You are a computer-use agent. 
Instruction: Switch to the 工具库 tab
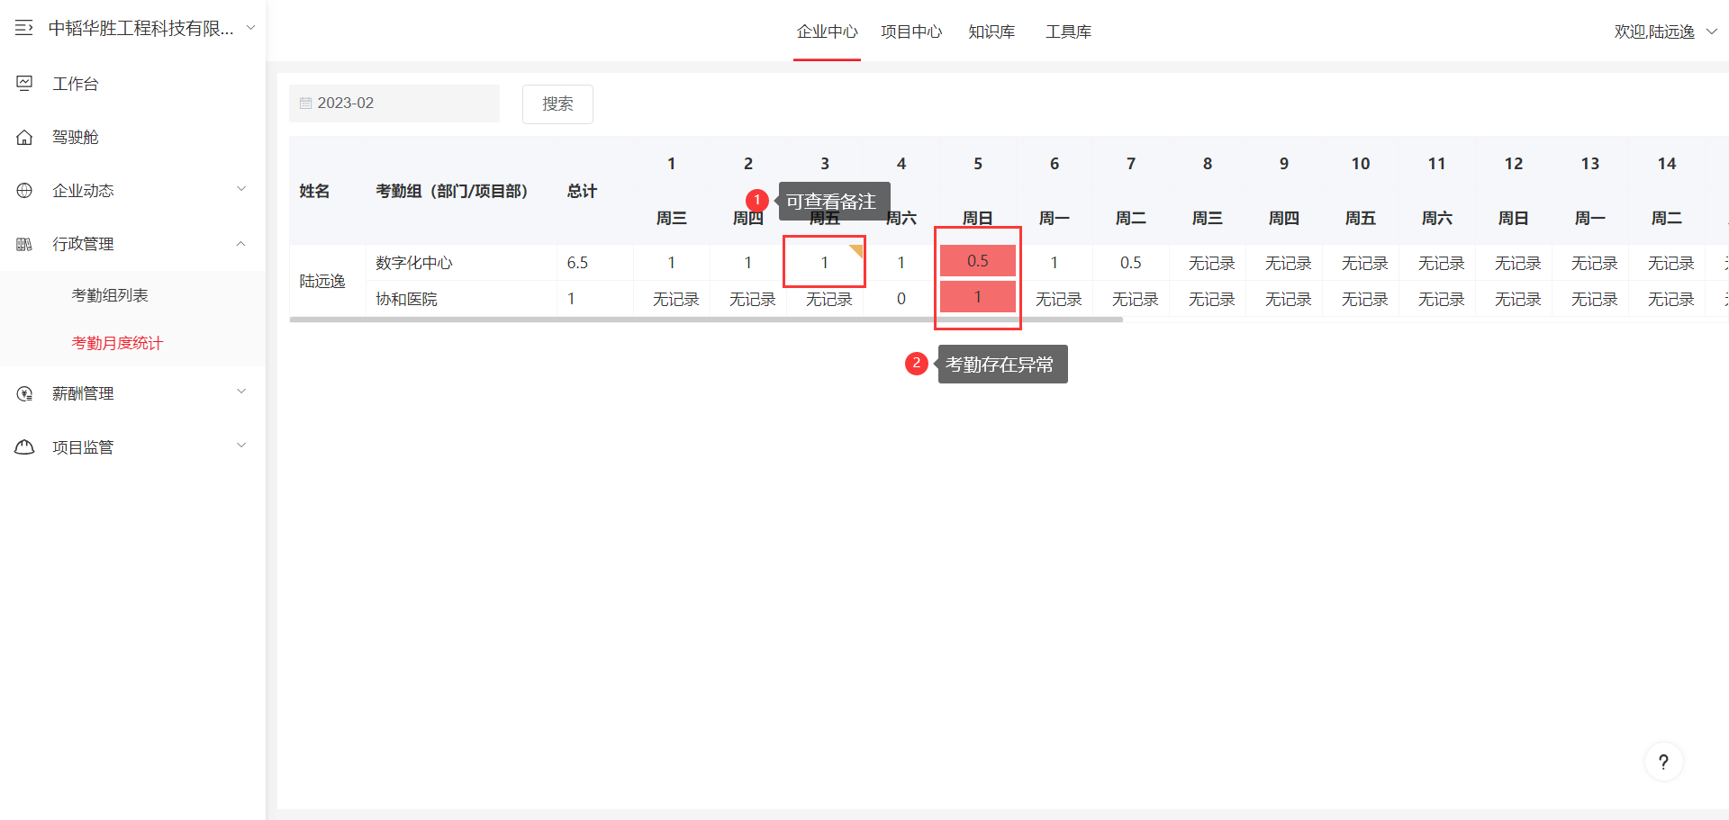(1069, 32)
